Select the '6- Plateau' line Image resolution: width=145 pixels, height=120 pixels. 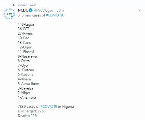pos(26,70)
